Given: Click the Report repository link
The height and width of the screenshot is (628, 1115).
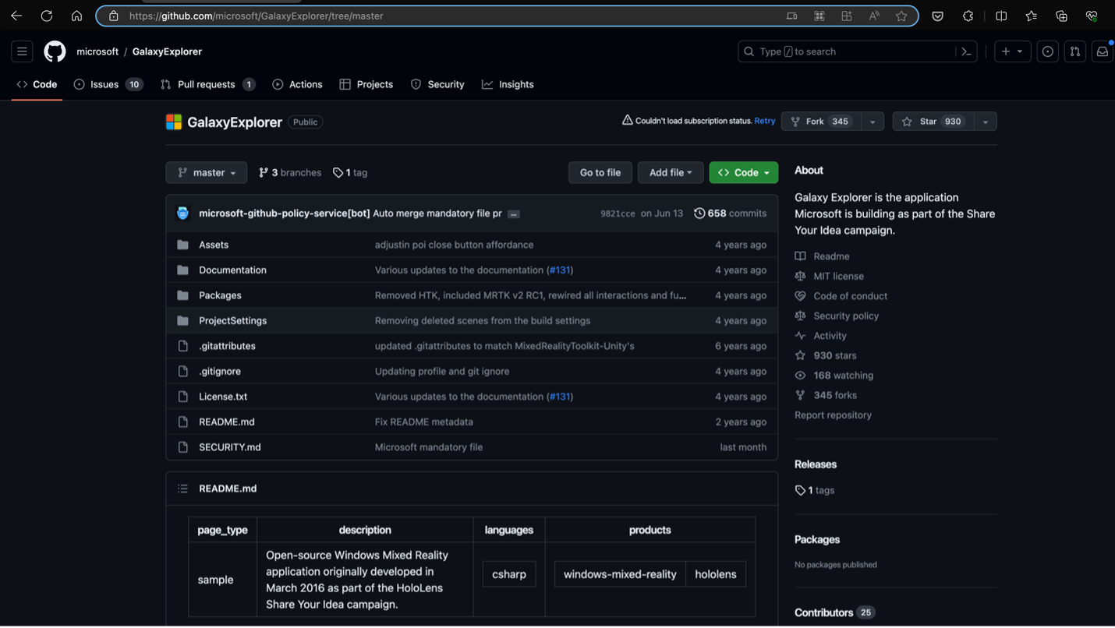Looking at the screenshot, I should pos(833,415).
